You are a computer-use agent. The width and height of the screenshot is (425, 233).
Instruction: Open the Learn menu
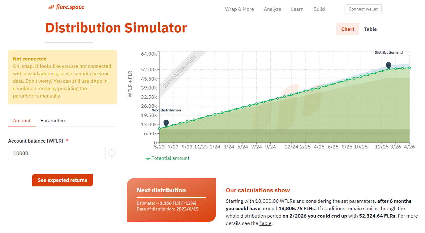click(x=297, y=9)
